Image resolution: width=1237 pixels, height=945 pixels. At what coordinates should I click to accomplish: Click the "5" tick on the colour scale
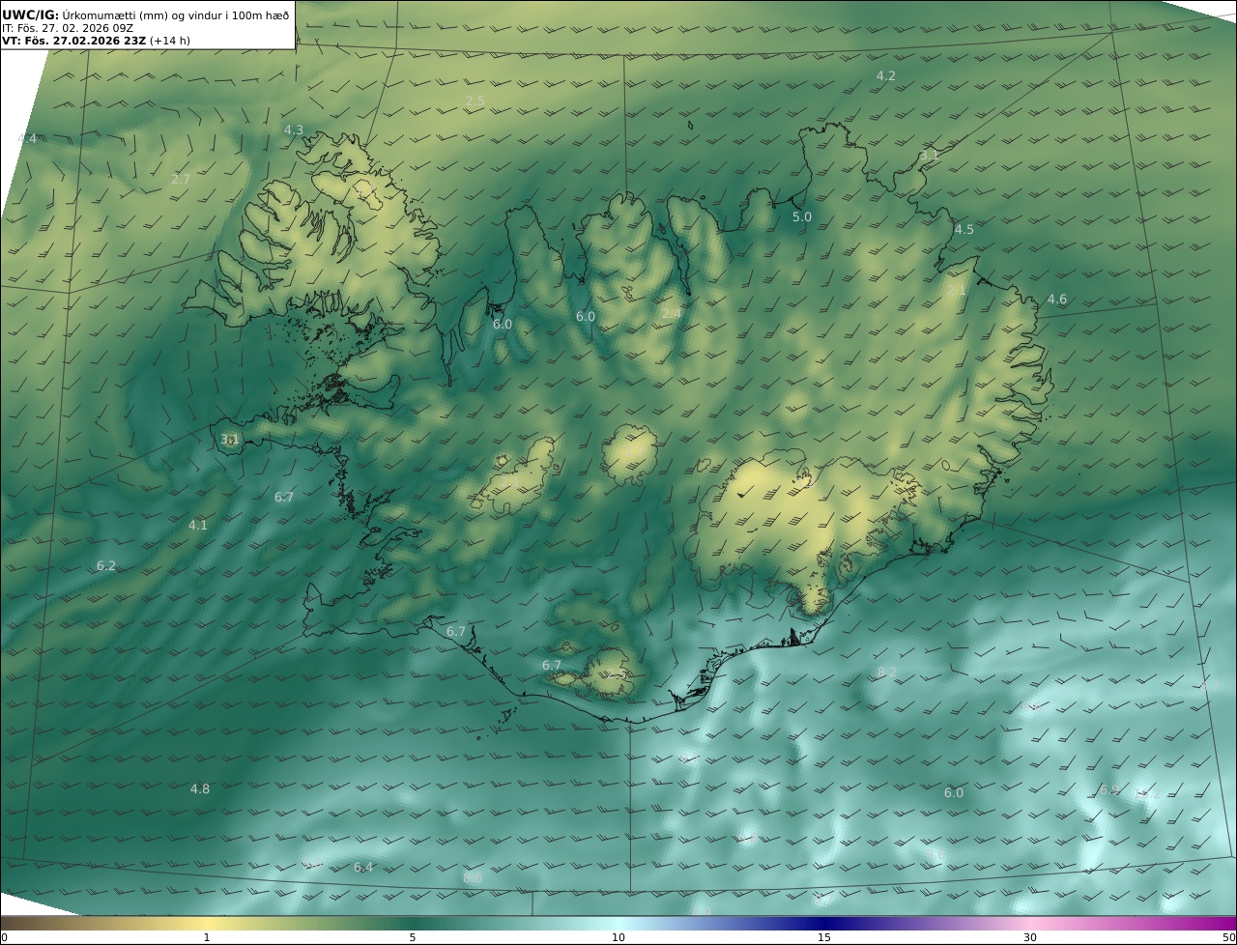click(x=413, y=937)
